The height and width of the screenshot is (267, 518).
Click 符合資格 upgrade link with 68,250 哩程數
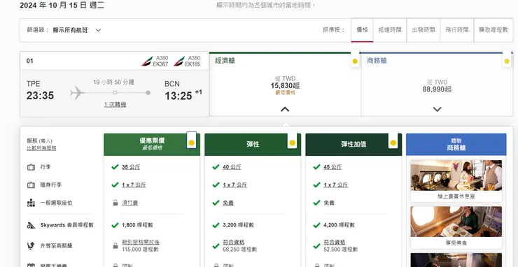tap(233, 243)
